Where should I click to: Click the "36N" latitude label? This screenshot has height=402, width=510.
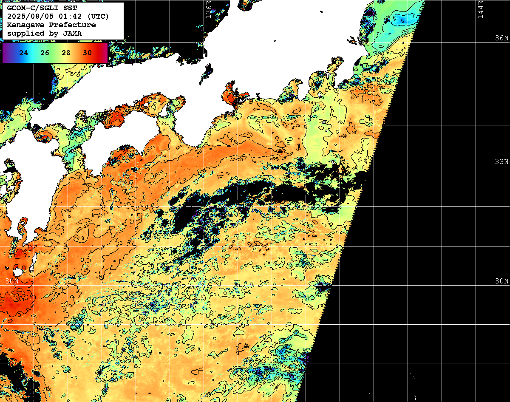[501, 38]
